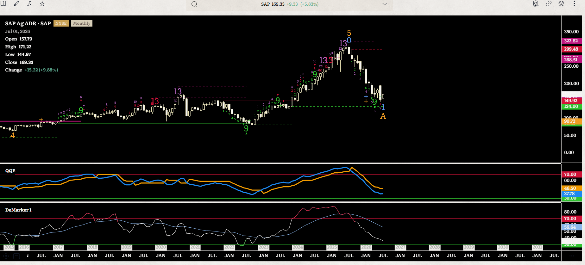Screen dimensions: 585x265
Task: Click the 2024 year marker on timeline
Action: (x=298, y=247)
